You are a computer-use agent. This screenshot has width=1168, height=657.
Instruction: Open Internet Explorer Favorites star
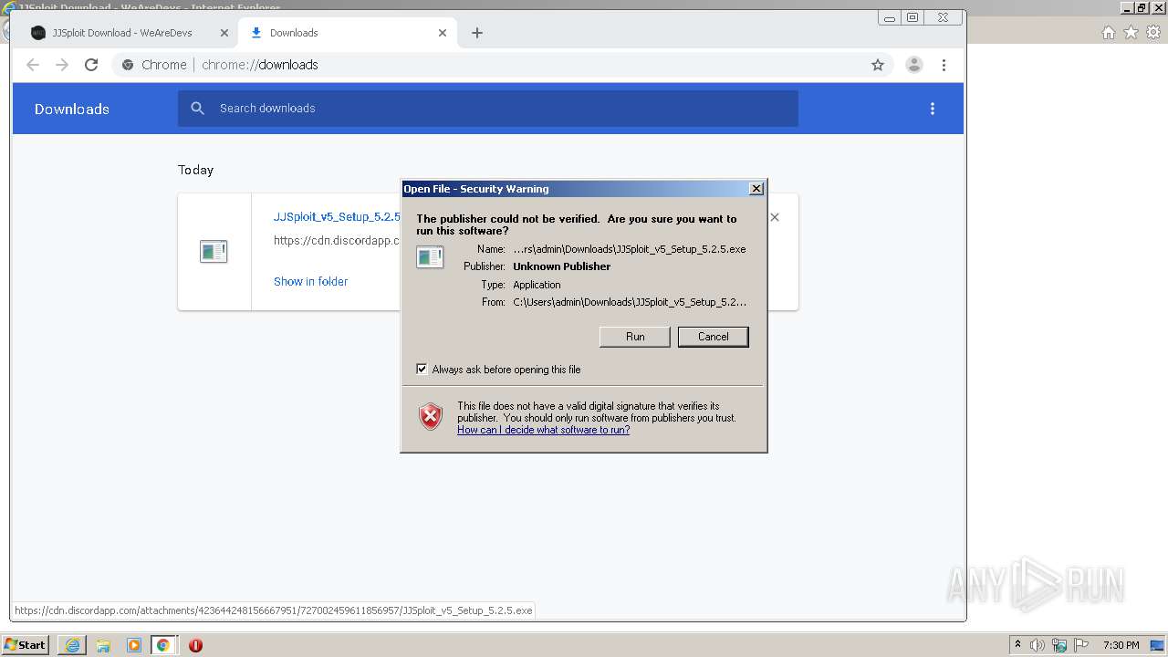point(1131,33)
